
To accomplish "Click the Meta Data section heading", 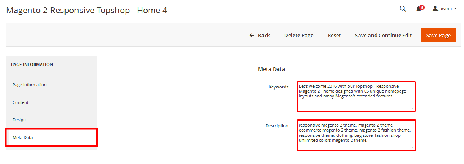I will point(271,69).
